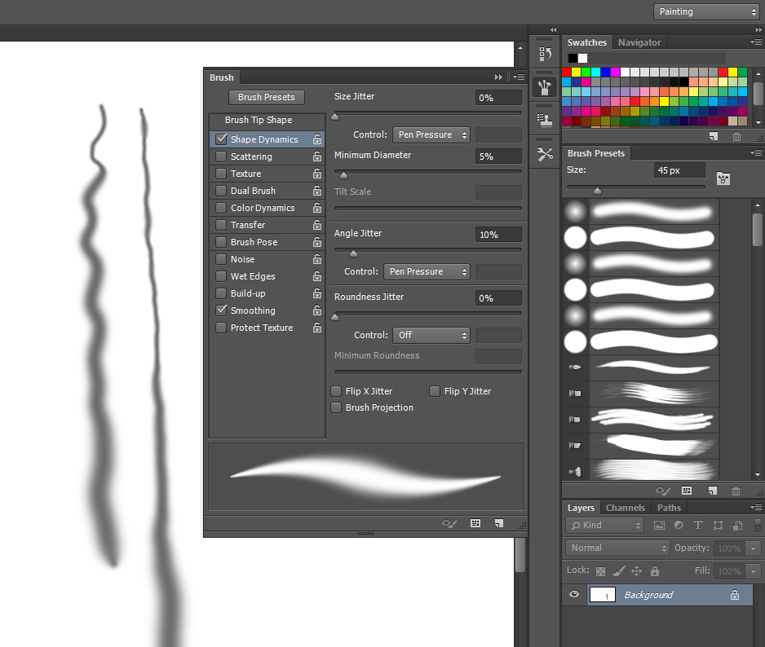Screen dimensions: 765x647
Task: Open the Clone Source panel icon
Action: click(x=544, y=119)
